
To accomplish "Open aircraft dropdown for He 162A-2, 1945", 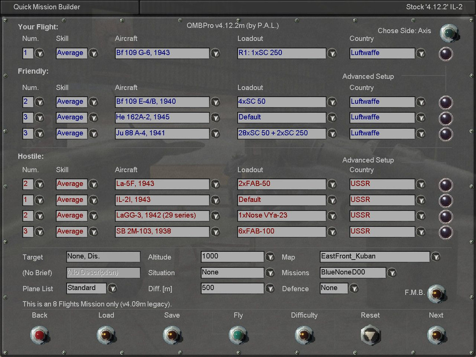I will 215,117.
